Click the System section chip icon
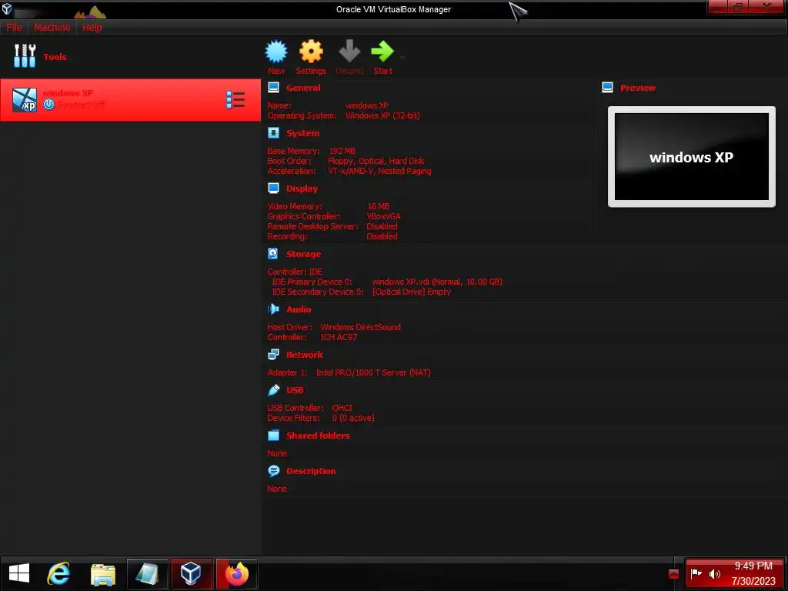 (x=273, y=132)
